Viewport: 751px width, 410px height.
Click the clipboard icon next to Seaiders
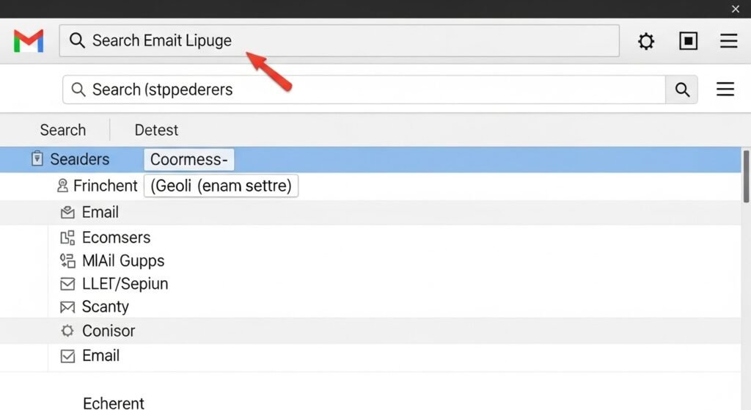37,159
